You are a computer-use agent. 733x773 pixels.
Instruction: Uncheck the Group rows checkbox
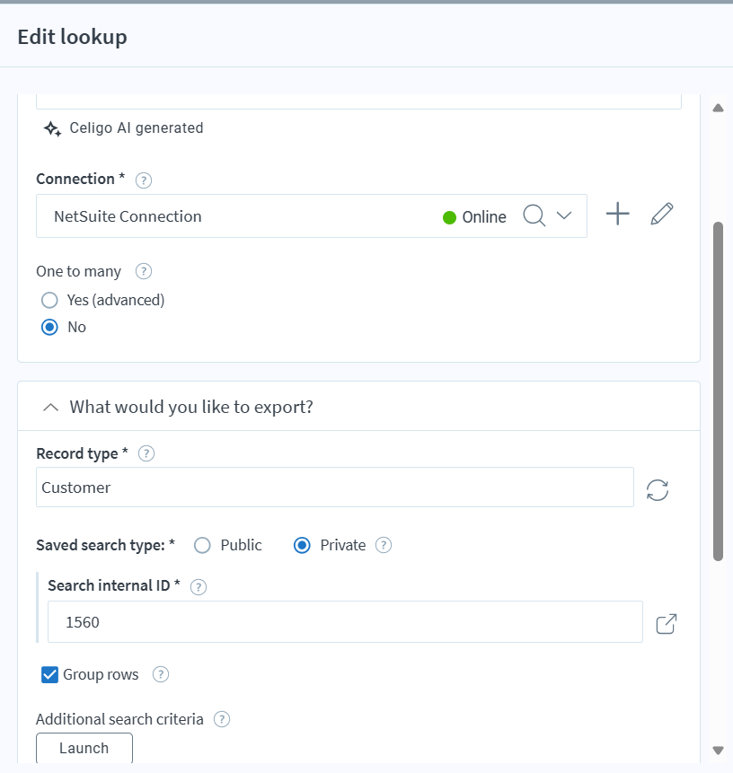coord(50,674)
